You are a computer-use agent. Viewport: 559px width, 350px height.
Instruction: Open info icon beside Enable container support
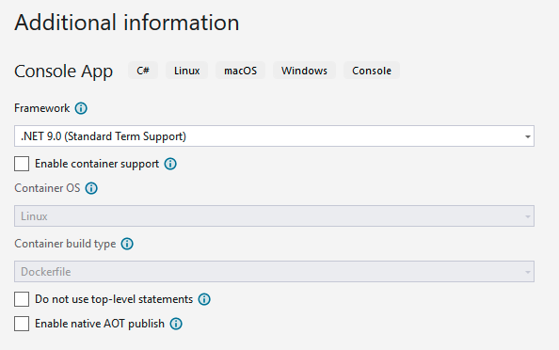click(170, 164)
